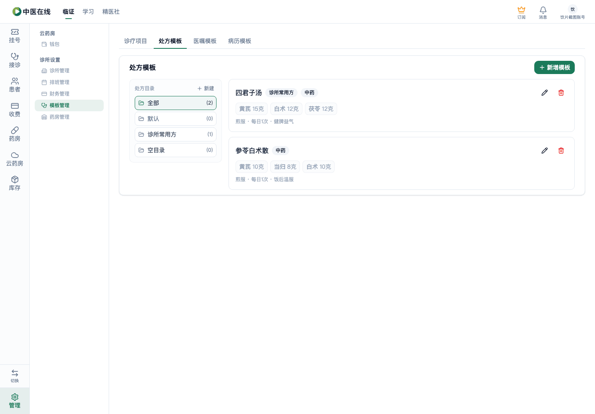Switch to the 精医社 top tab
595x414 pixels.
point(111,12)
